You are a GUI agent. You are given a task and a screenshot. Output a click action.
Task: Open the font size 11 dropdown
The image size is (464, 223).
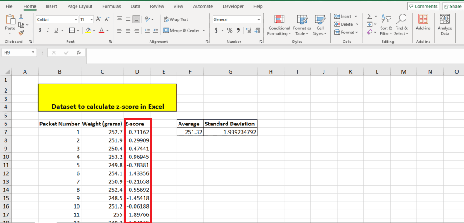tap(92, 19)
